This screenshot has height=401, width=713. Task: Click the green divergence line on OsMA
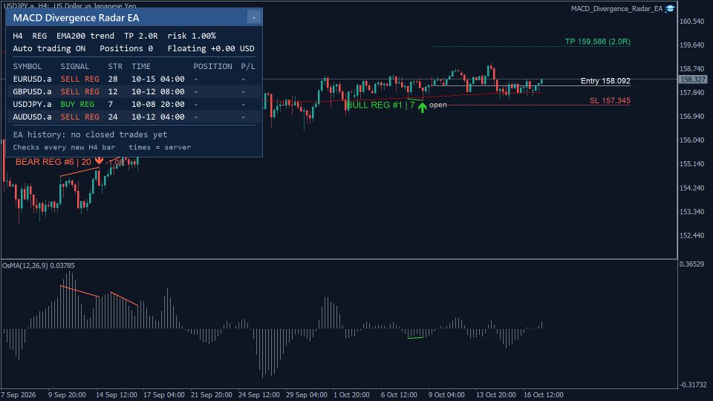tap(415, 337)
